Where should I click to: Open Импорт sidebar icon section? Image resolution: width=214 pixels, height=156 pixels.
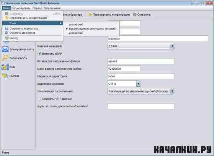[x=5, y=76]
